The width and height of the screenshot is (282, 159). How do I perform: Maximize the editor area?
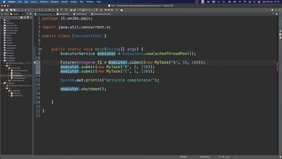pyautogui.click(x=277, y=14)
